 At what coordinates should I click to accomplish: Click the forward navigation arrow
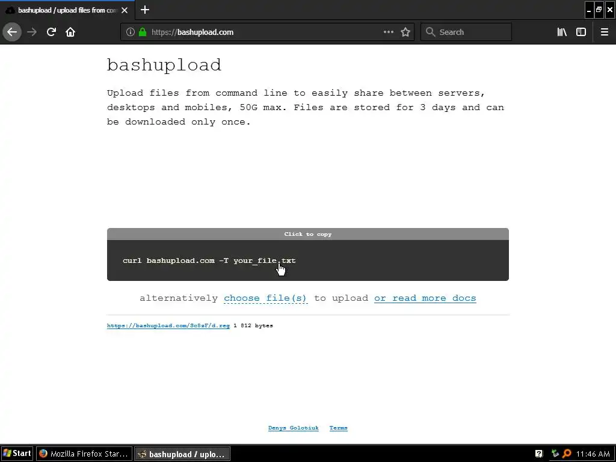click(x=32, y=32)
